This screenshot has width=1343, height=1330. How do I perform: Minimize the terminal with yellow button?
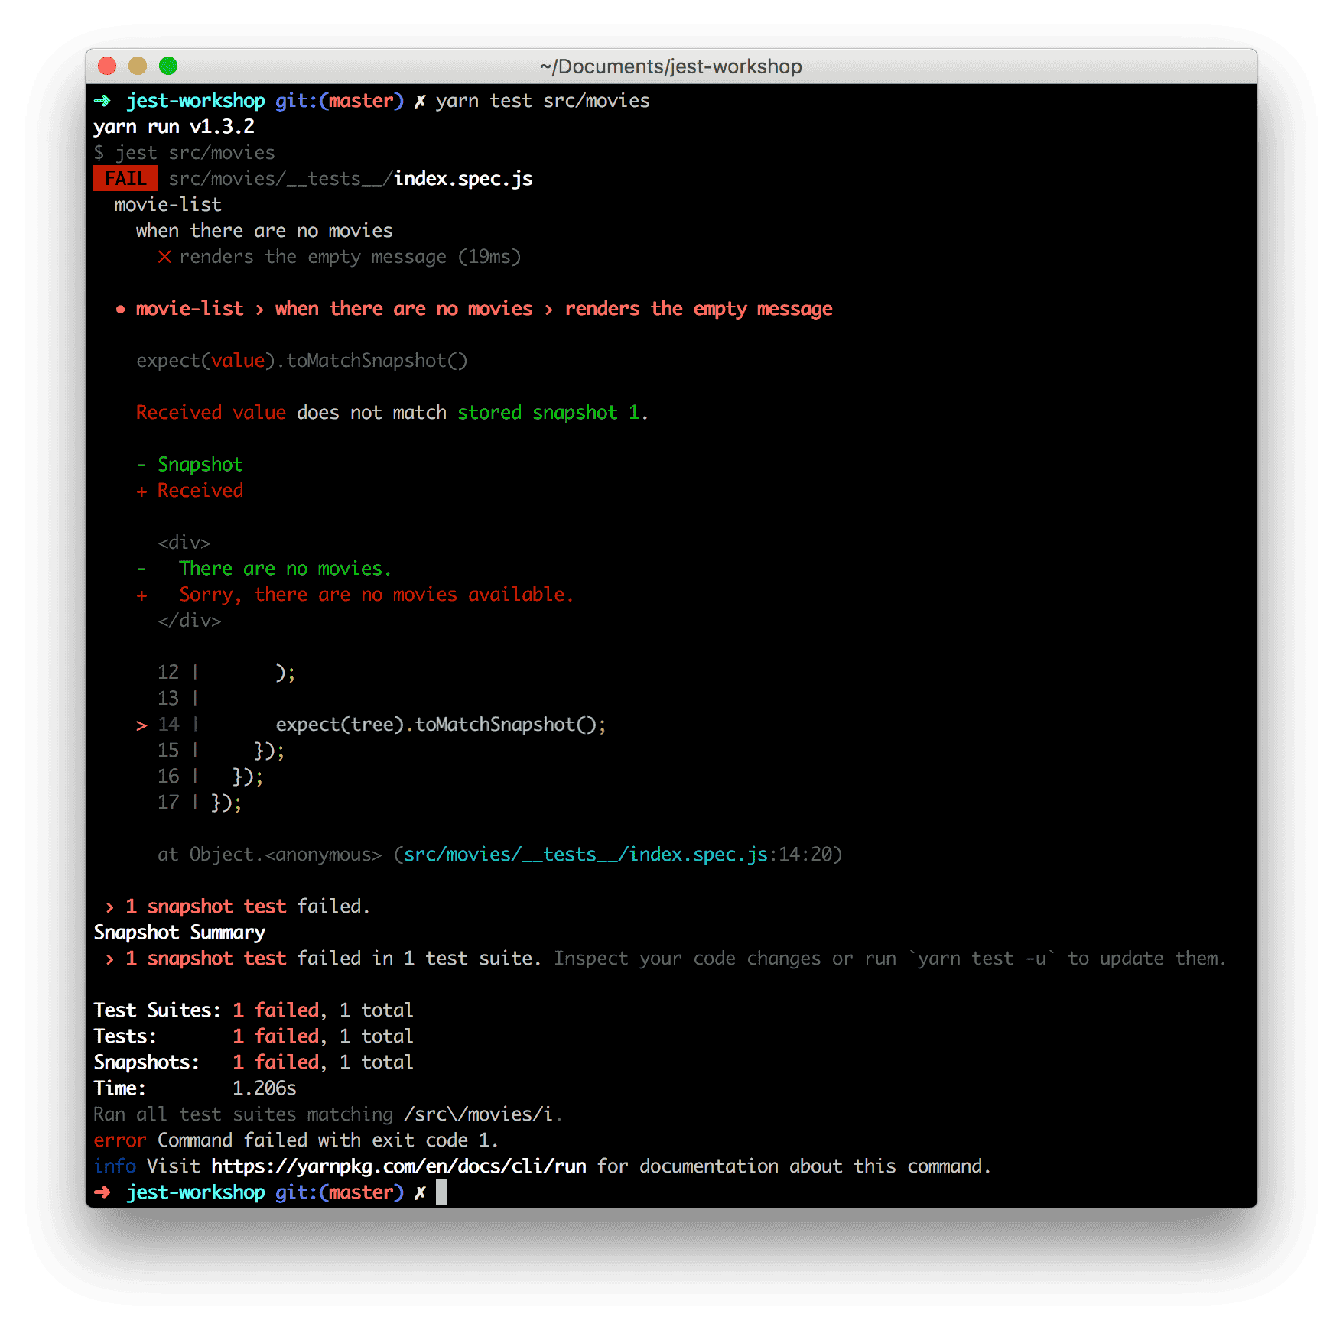point(138,66)
